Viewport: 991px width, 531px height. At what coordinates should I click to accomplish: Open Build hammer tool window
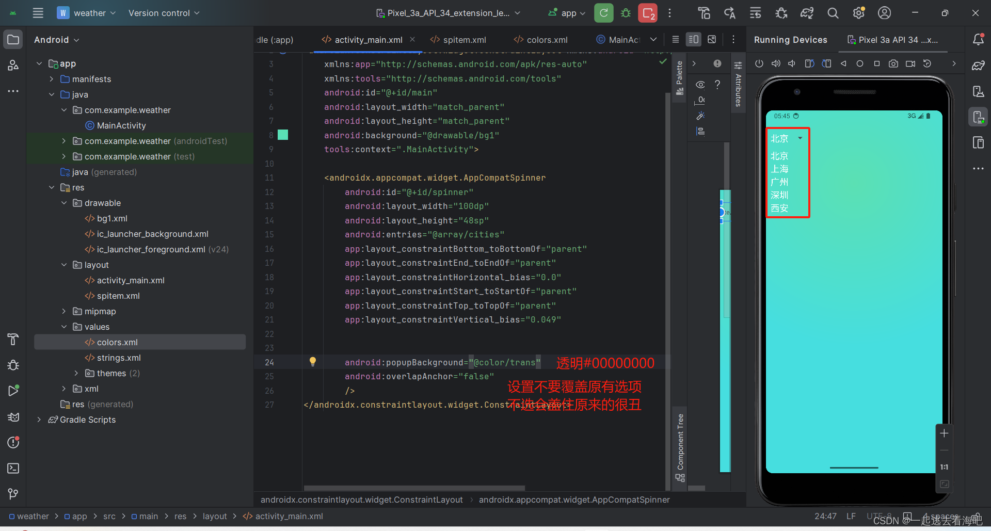coord(13,339)
